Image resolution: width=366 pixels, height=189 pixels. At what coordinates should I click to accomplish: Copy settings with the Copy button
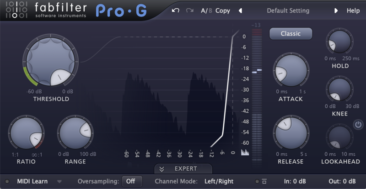223,10
